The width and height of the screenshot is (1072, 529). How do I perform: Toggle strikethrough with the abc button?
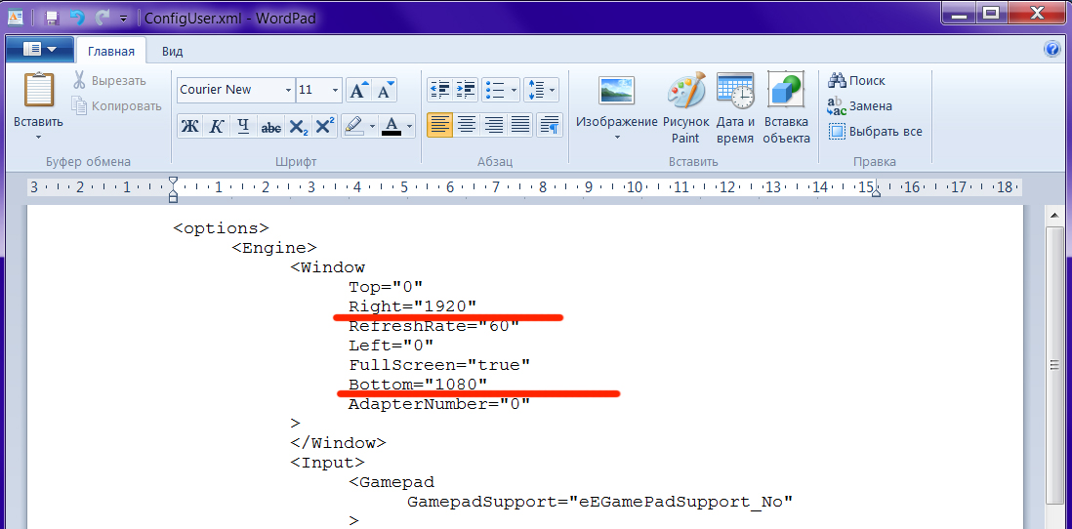tap(270, 127)
